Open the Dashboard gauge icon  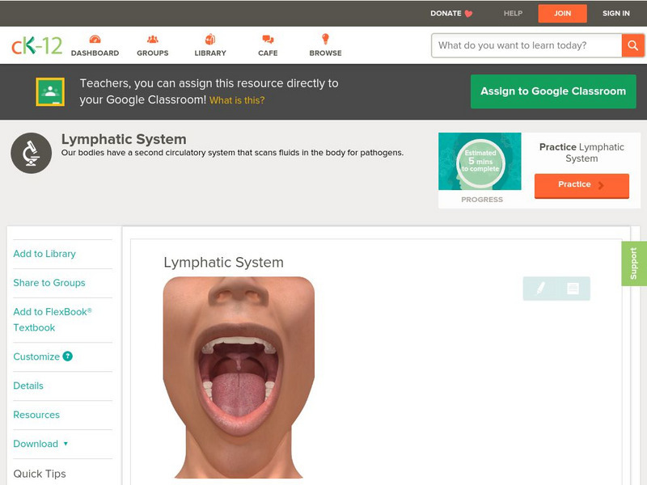pyautogui.click(x=95, y=39)
